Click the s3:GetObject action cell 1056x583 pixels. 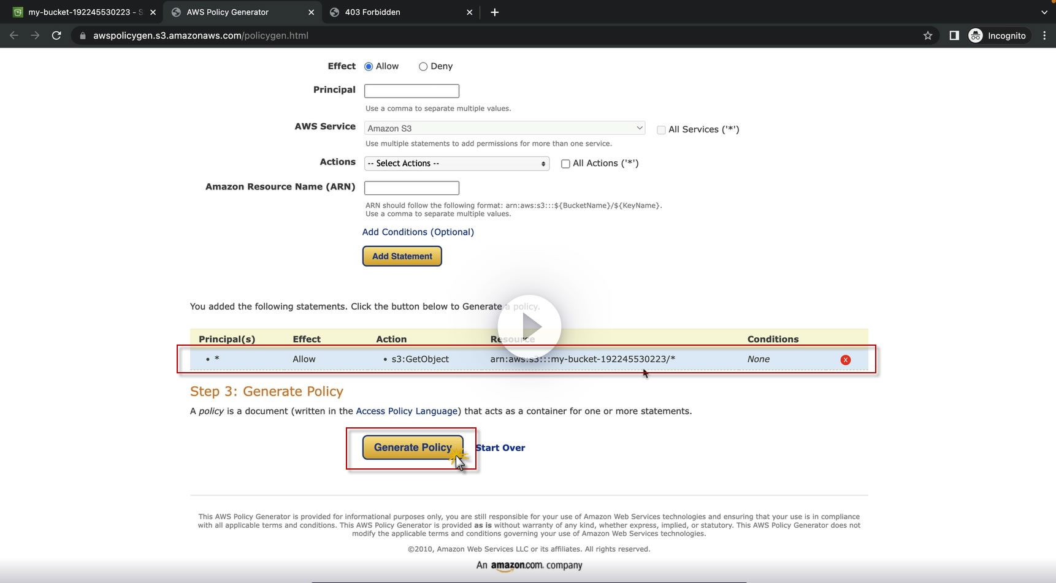click(420, 359)
